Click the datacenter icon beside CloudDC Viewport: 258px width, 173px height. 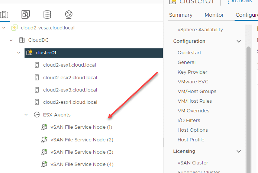click(x=22, y=40)
